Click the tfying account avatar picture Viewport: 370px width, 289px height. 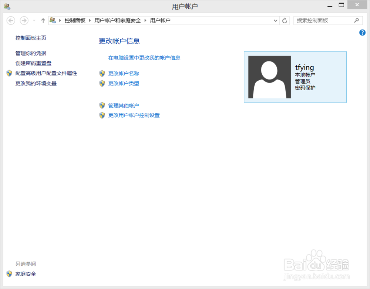click(x=269, y=77)
